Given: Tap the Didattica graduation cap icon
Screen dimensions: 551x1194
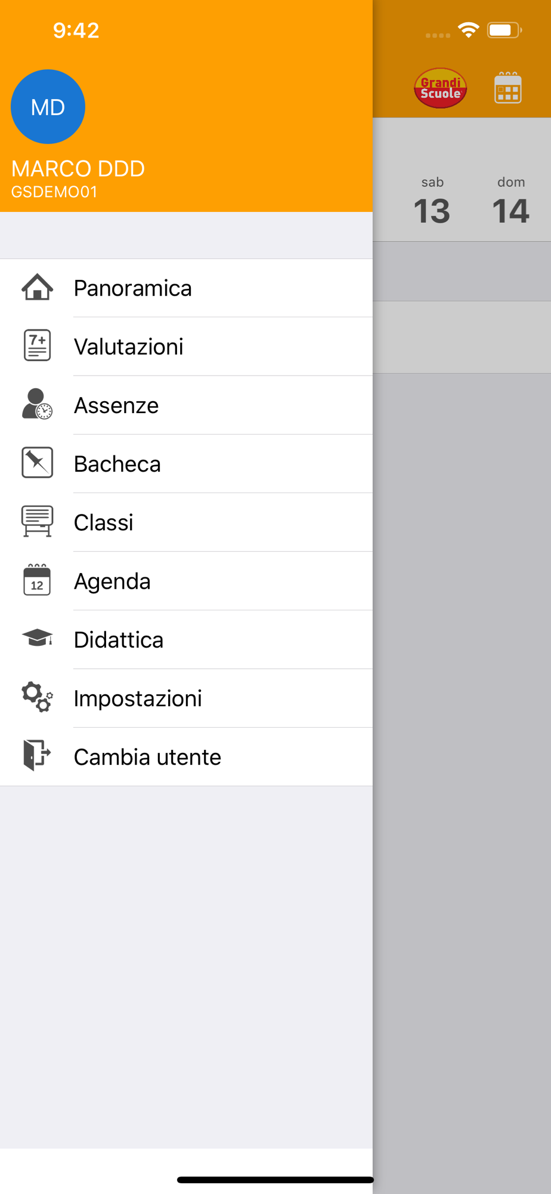Looking at the screenshot, I should click(37, 638).
